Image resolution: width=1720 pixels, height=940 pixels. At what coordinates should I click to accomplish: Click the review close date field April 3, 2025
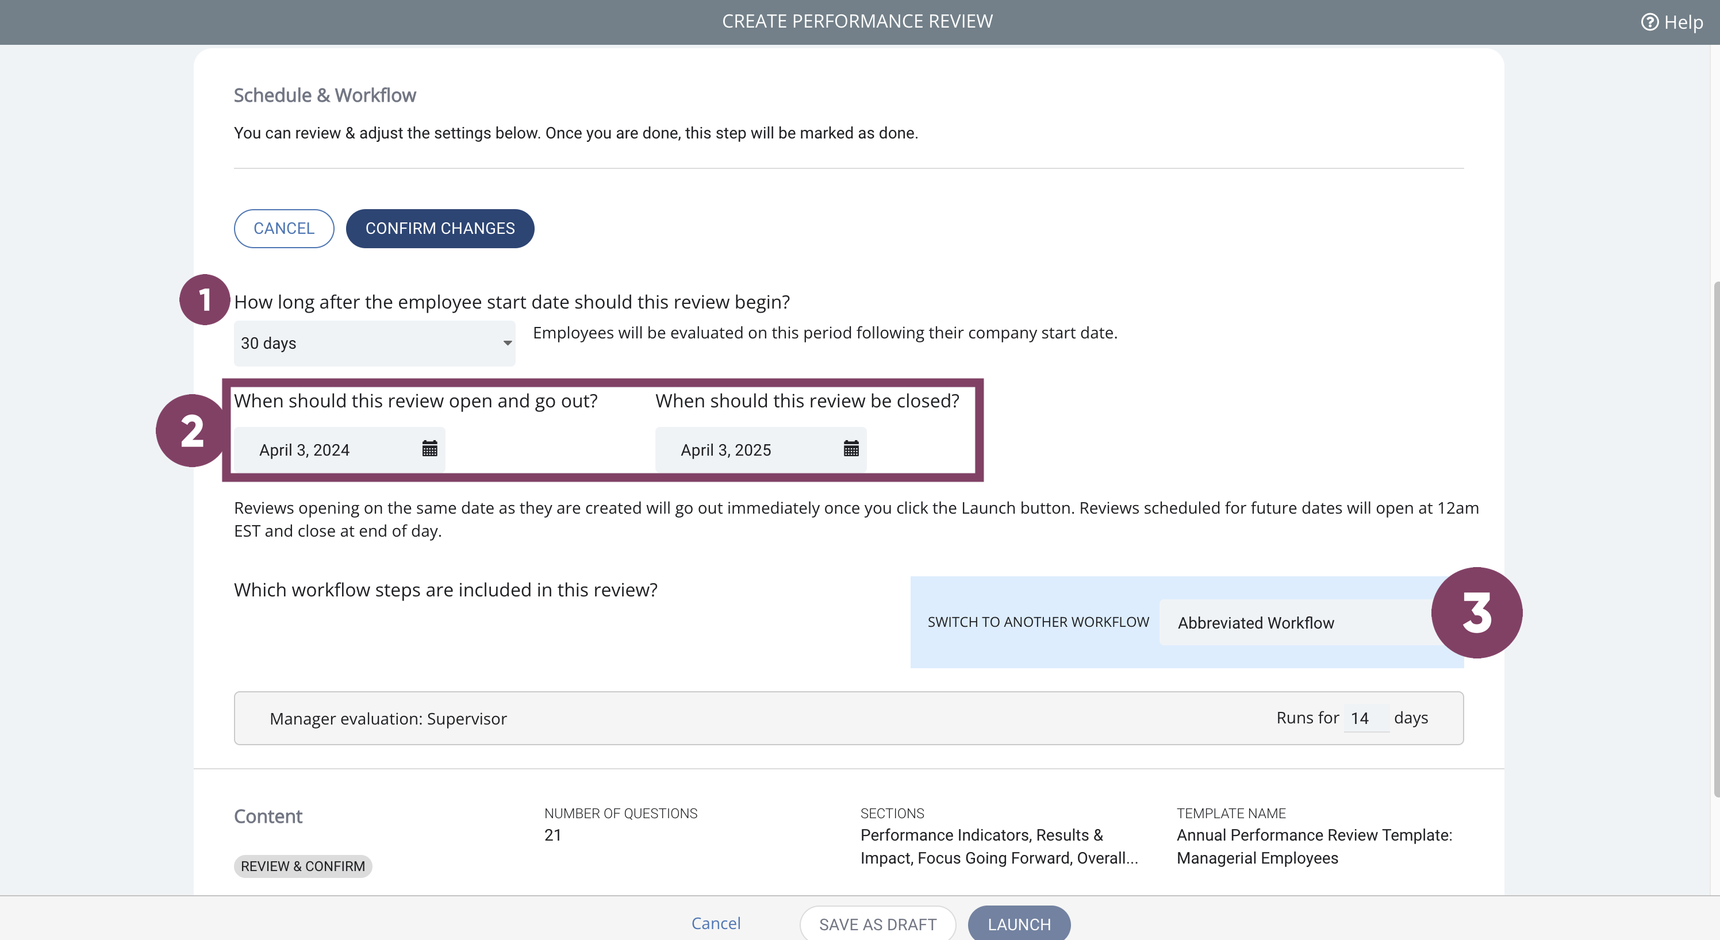coord(761,450)
